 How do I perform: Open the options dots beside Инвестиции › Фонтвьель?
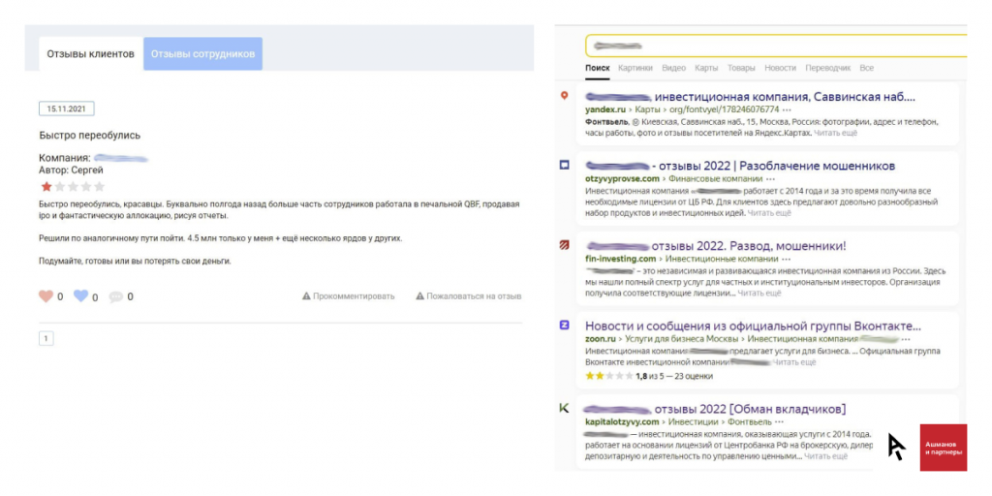click(780, 421)
